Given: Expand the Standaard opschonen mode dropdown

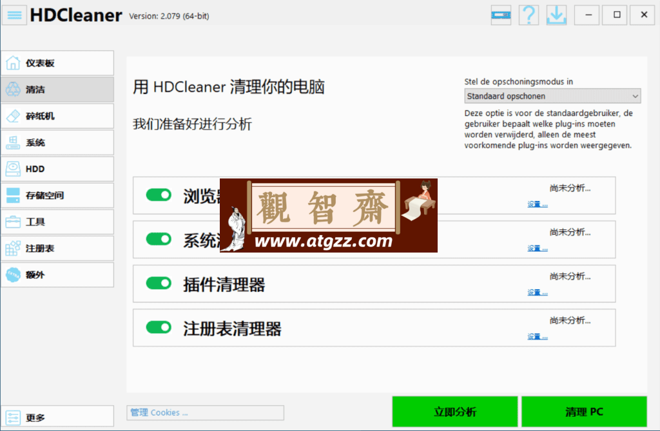Looking at the screenshot, I should [552, 96].
